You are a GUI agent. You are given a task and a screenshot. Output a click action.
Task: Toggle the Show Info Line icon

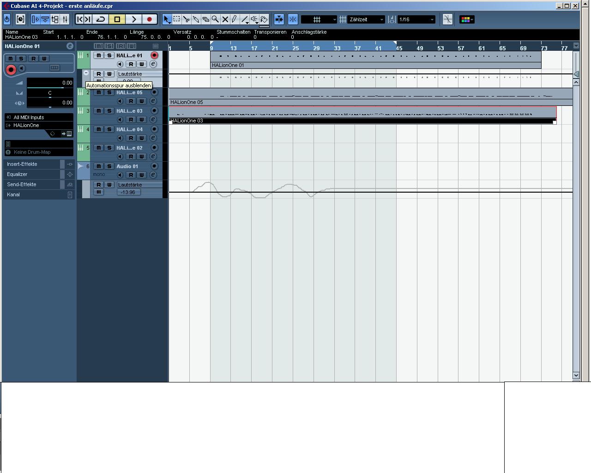tap(45, 19)
